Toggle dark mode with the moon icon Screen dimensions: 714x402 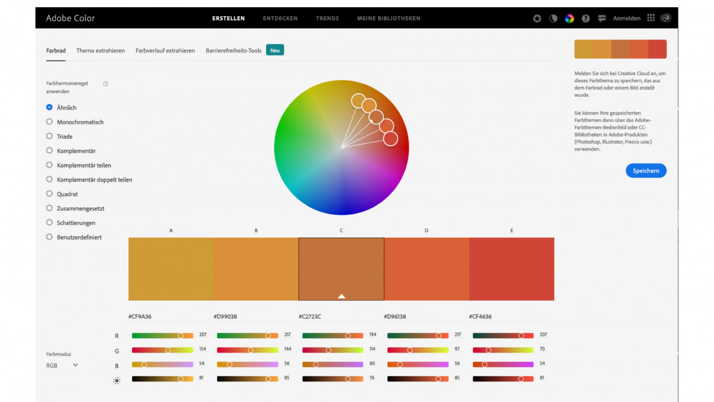point(553,19)
